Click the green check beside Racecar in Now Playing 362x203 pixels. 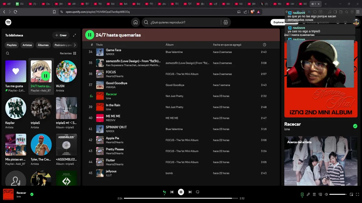tap(355, 126)
